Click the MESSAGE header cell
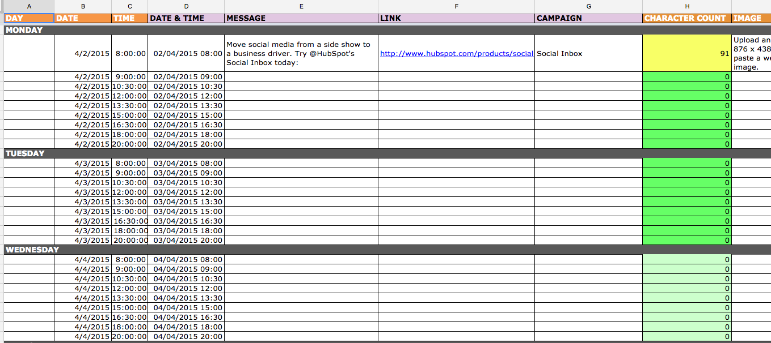The image size is (771, 343). [x=301, y=18]
